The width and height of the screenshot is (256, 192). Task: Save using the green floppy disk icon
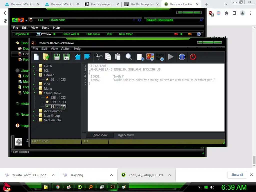(57, 57)
